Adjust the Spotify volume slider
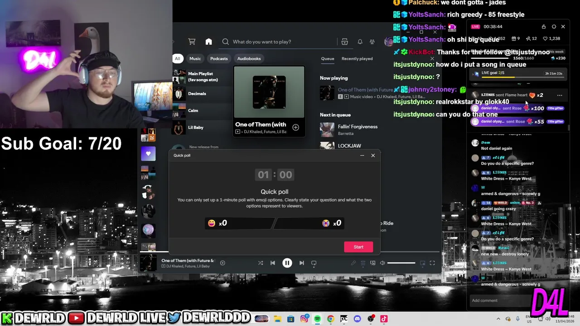 tap(401, 263)
